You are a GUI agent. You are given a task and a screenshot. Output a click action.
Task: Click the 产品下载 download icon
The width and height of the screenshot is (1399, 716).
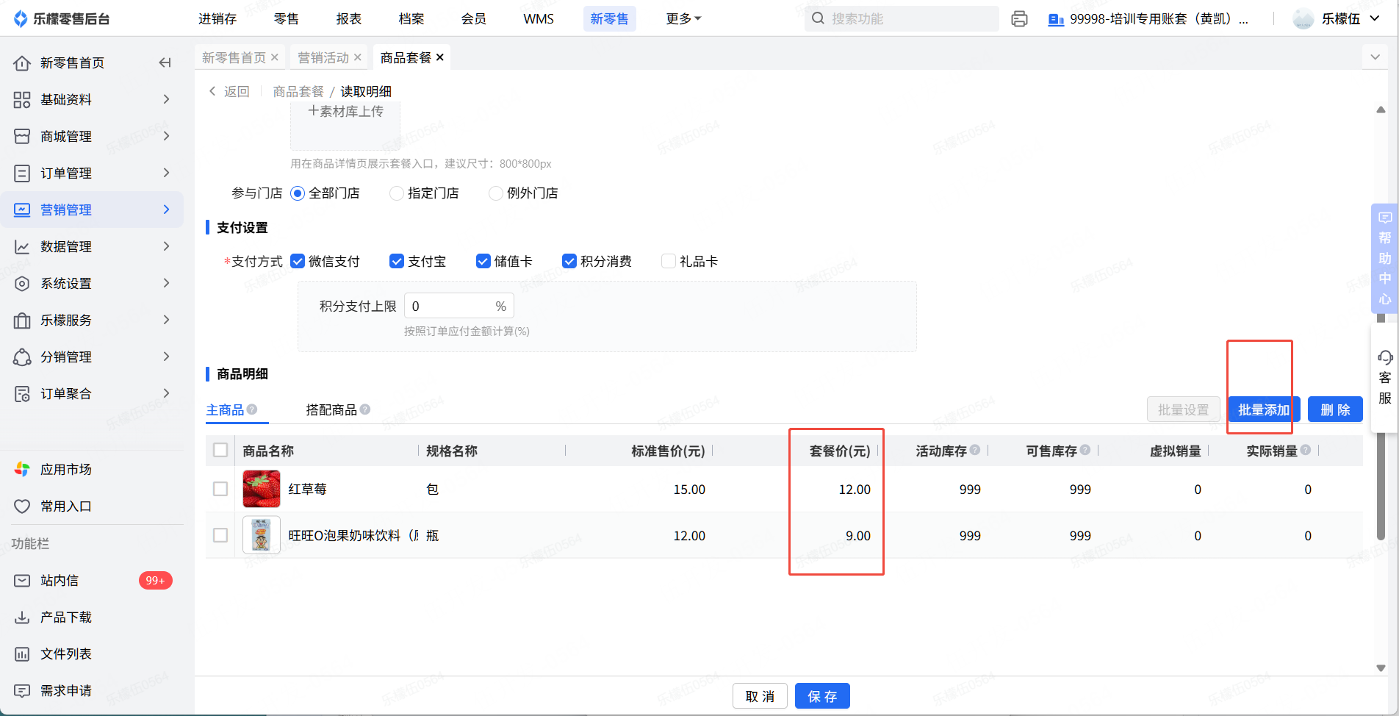coord(22,617)
